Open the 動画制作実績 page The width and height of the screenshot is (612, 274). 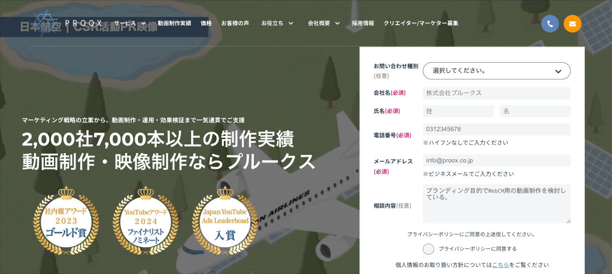click(x=174, y=23)
